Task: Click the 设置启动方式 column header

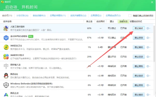Action: pos(136,22)
